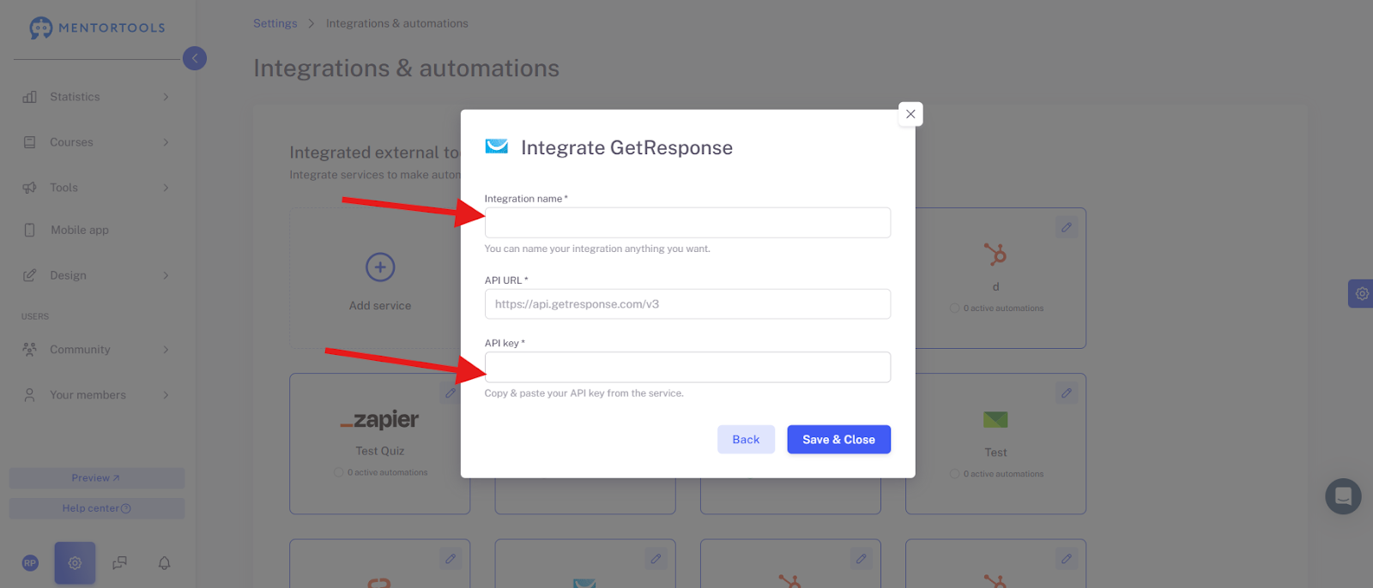This screenshot has width=1373, height=588.
Task: Focus the Integration name input field
Action: click(687, 223)
